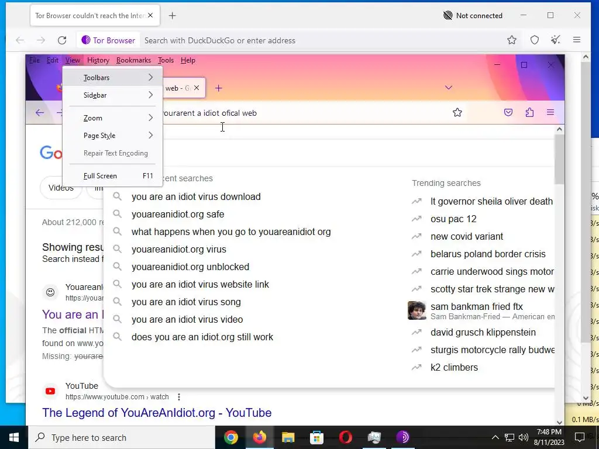Select suggestion 'youareanidiot.org virus'
The height and width of the screenshot is (449, 599).
click(179, 249)
